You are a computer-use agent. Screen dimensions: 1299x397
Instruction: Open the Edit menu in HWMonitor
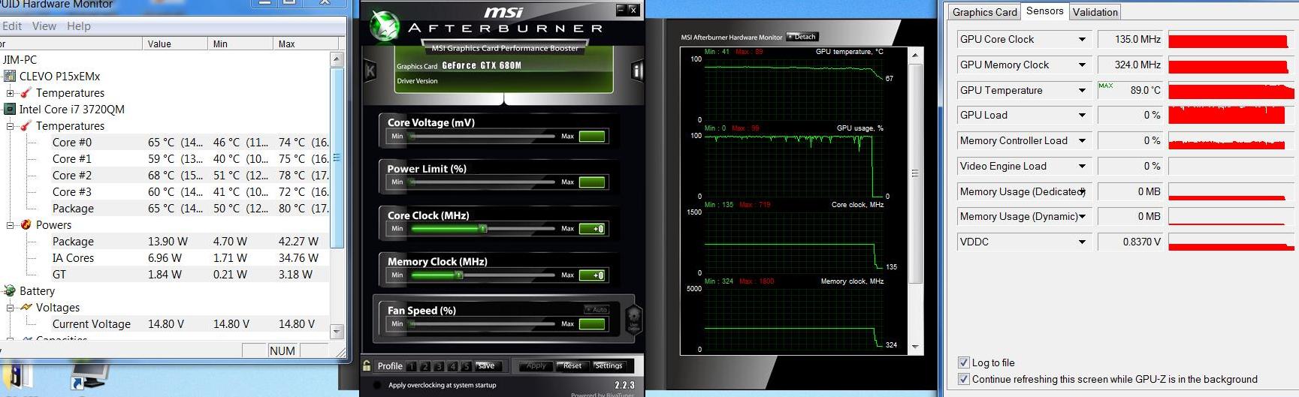tap(12, 26)
